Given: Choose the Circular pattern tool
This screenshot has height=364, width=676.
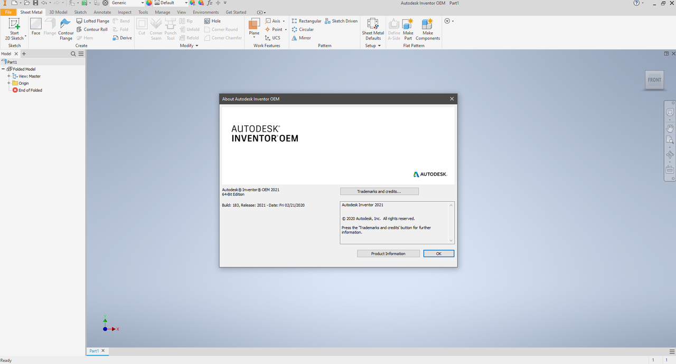Looking at the screenshot, I should (x=303, y=29).
